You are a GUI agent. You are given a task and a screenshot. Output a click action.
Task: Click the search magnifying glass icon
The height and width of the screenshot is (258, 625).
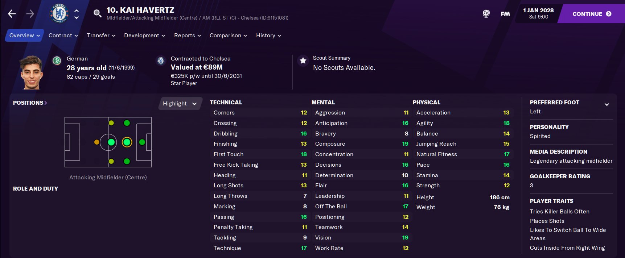pos(97,14)
